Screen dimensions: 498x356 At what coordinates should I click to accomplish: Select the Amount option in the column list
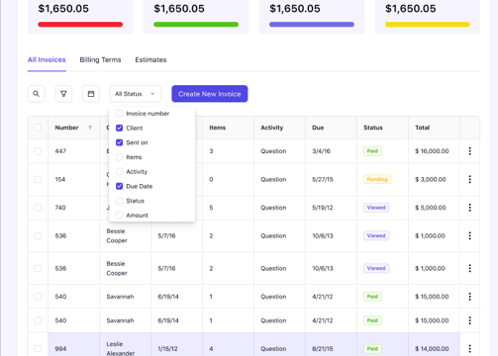pos(137,216)
